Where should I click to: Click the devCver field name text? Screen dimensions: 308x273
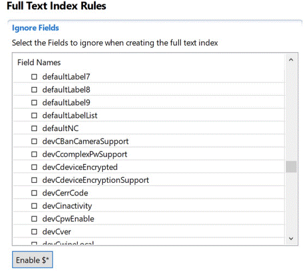(56, 232)
